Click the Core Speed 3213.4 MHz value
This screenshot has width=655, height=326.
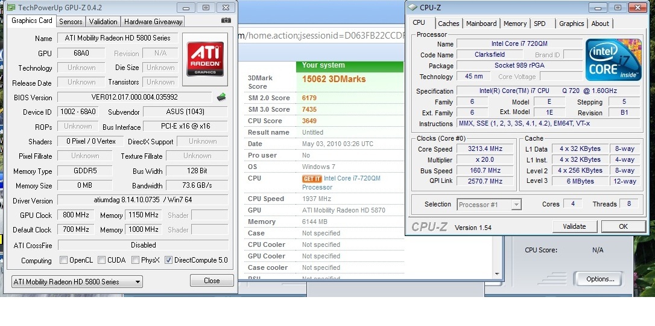(x=486, y=149)
